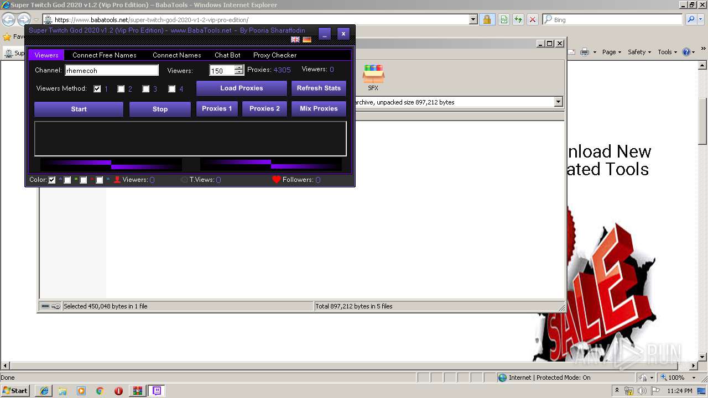
Task: Click the Proxies 2 button
Action: point(264,109)
